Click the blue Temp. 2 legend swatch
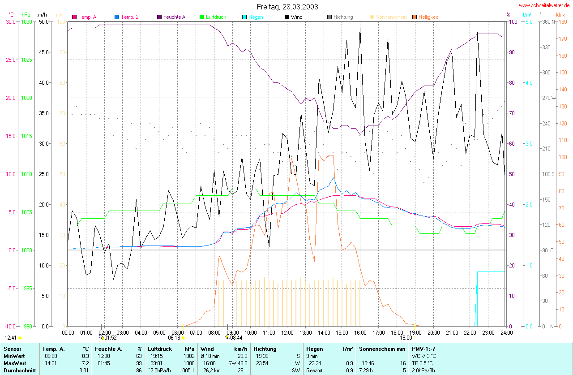The height and width of the screenshot is (375, 573). tap(117, 17)
